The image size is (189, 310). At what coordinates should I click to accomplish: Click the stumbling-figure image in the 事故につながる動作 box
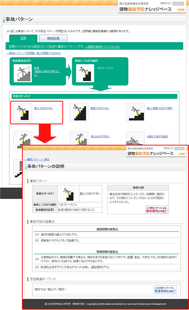pos(85,73)
